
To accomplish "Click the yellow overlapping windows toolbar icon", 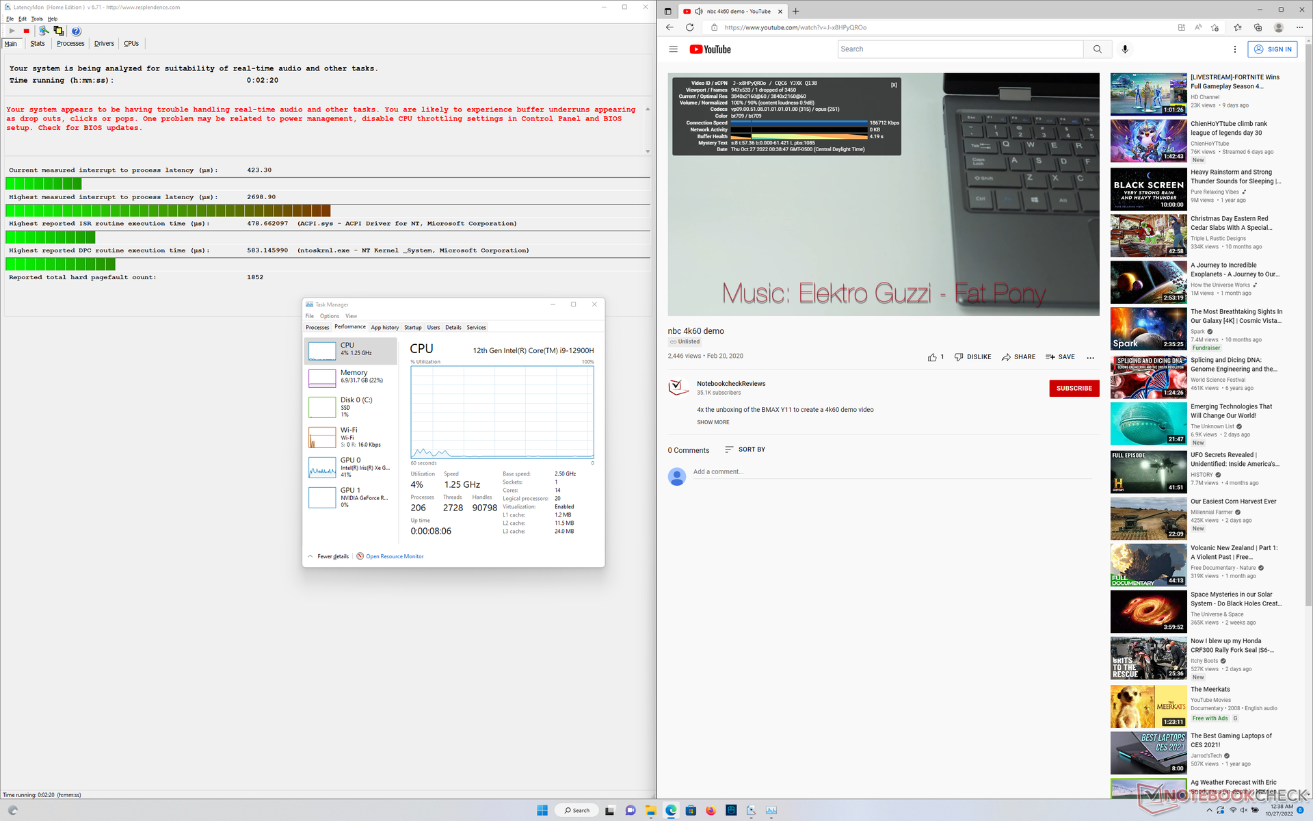I will coord(59,31).
